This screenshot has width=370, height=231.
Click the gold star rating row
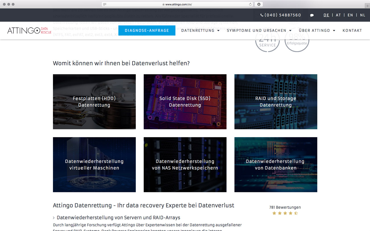(x=285, y=213)
